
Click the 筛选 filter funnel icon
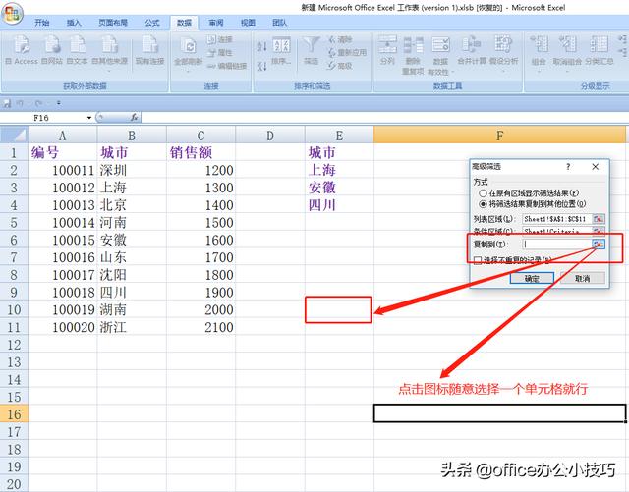point(311,50)
